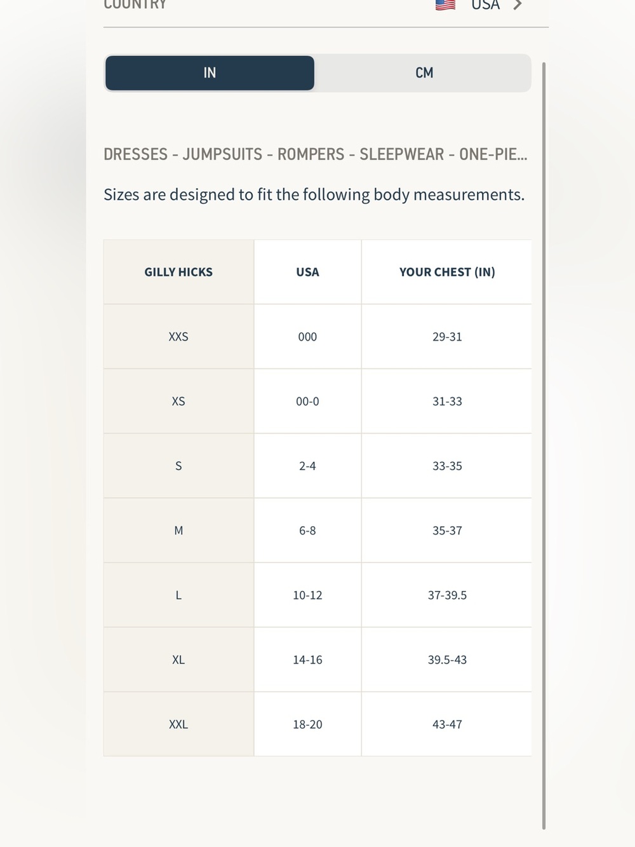635x847 pixels.
Task: Click the USA column header
Action: (307, 272)
